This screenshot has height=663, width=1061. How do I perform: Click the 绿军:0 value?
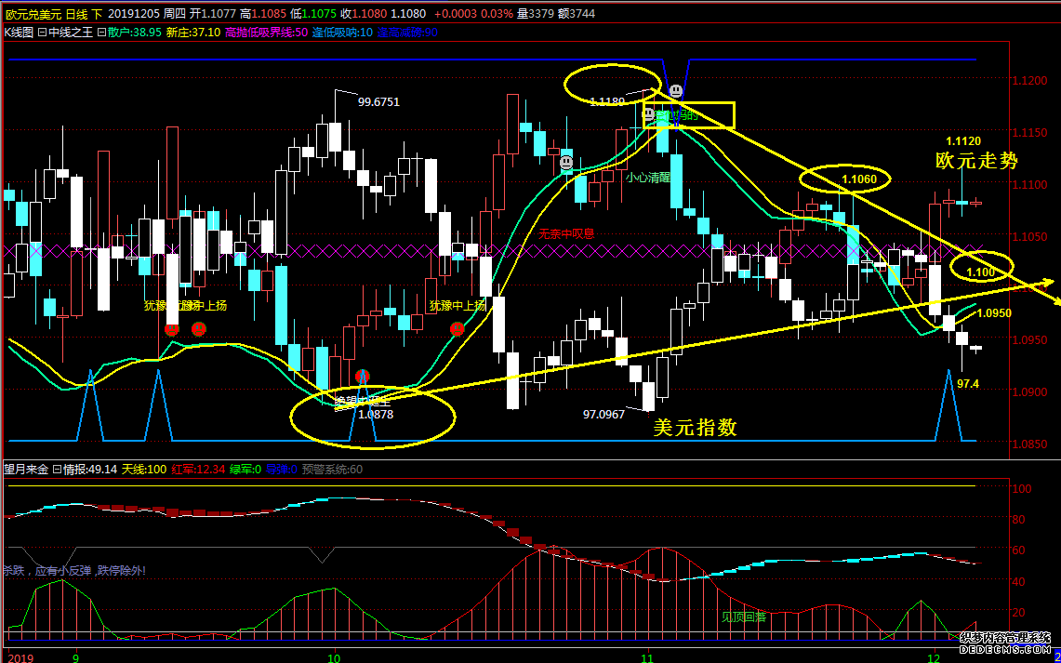pyautogui.click(x=245, y=469)
